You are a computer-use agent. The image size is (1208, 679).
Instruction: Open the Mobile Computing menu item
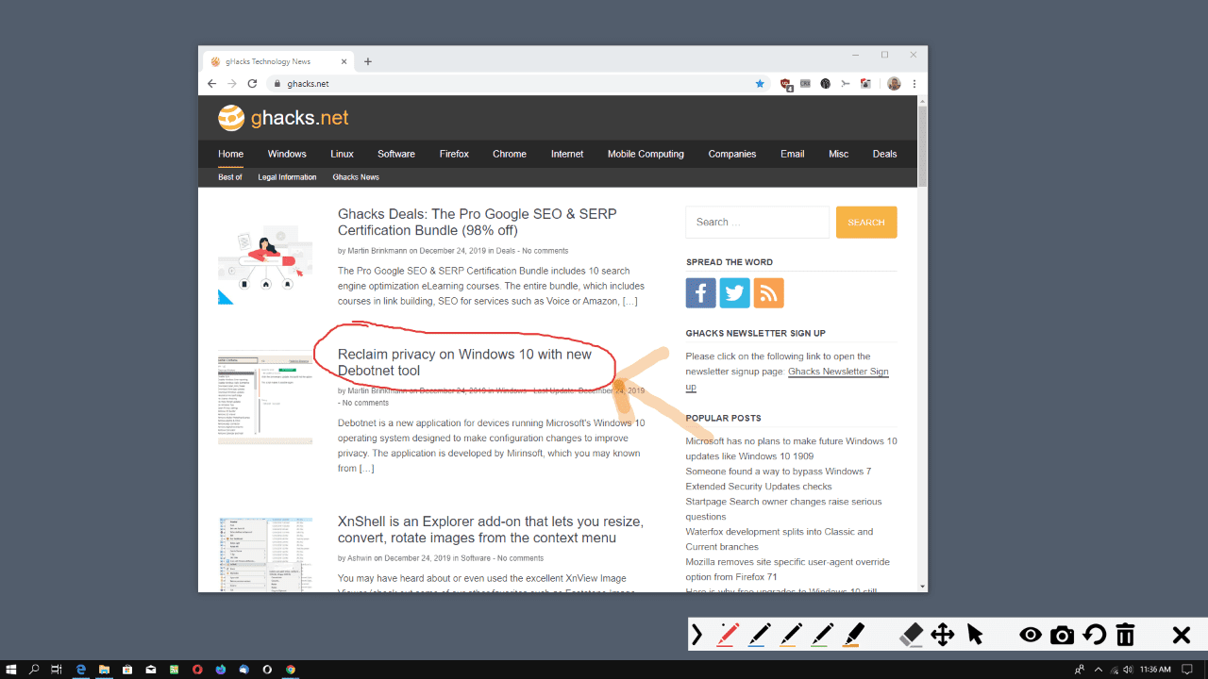click(646, 154)
